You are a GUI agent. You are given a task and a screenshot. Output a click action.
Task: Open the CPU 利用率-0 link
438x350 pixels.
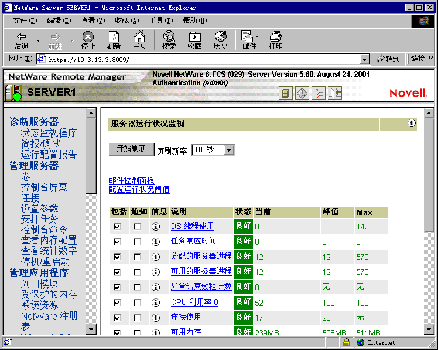[x=194, y=302]
